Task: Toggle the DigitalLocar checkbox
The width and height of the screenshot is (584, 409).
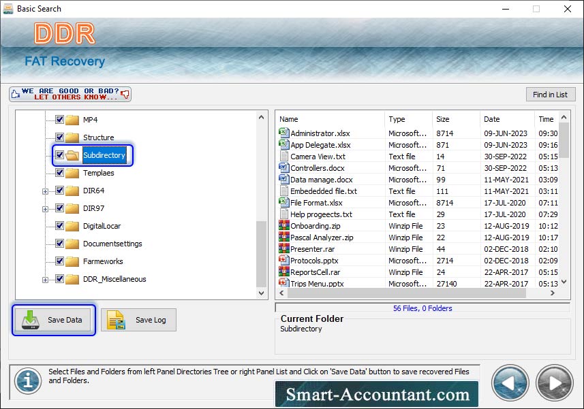Action: [x=59, y=225]
